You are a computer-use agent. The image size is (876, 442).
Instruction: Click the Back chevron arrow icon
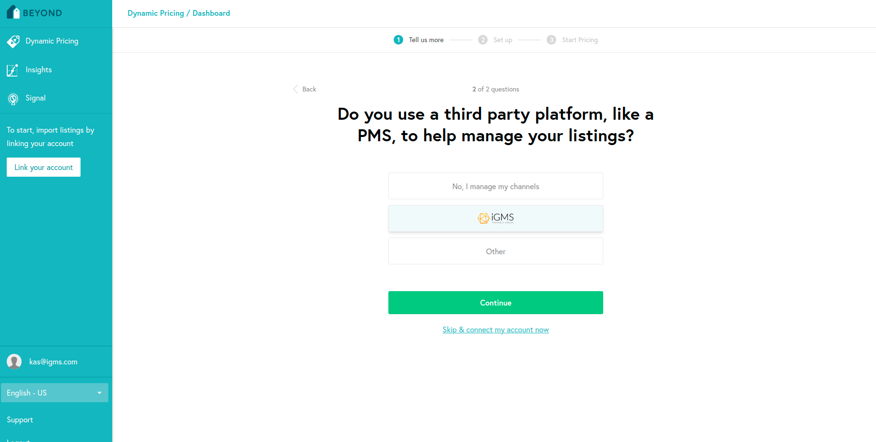click(295, 89)
